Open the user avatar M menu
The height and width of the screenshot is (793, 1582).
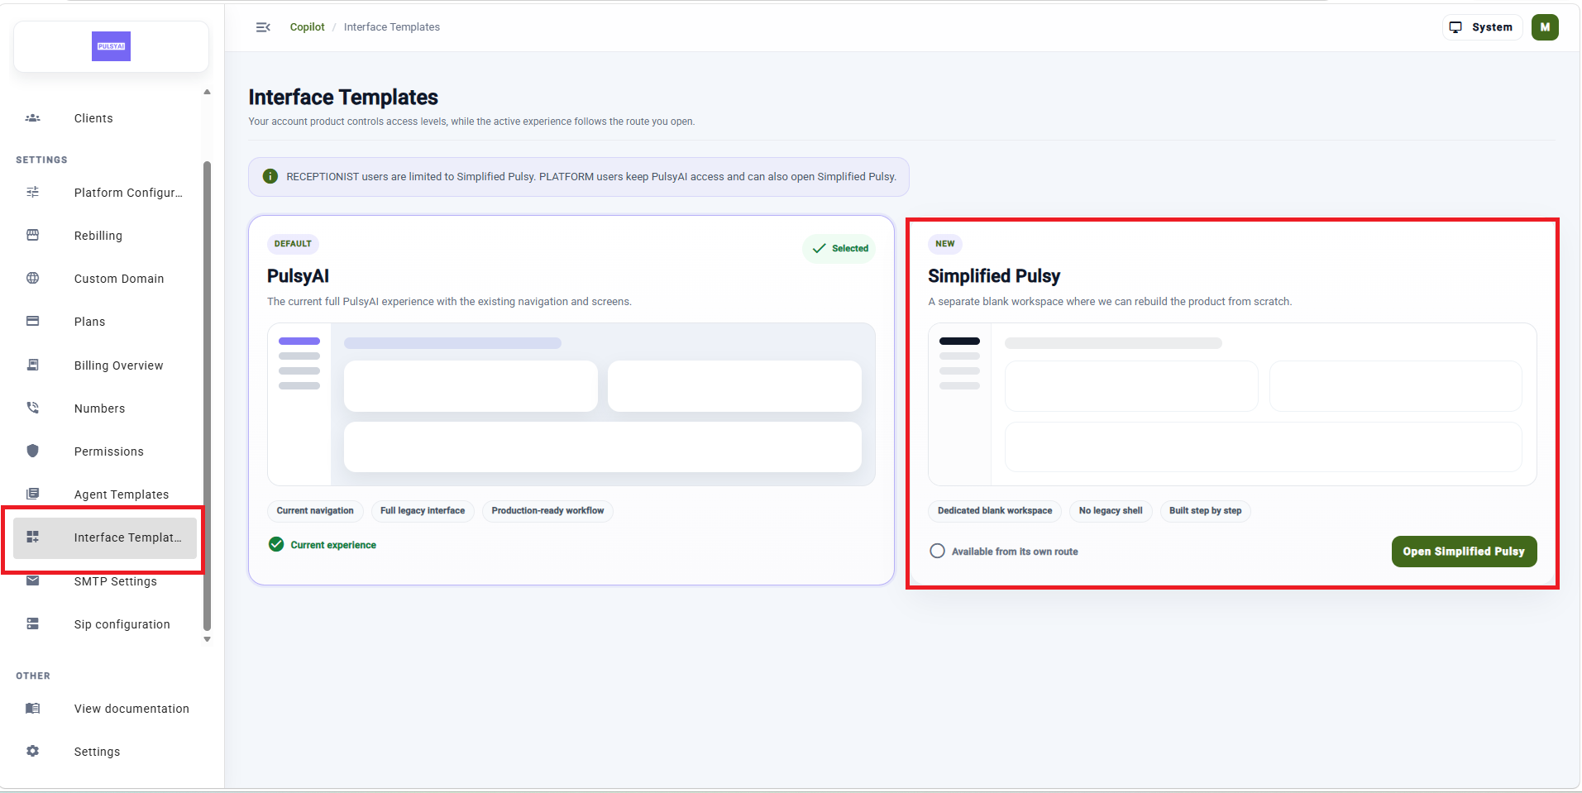[1545, 27]
